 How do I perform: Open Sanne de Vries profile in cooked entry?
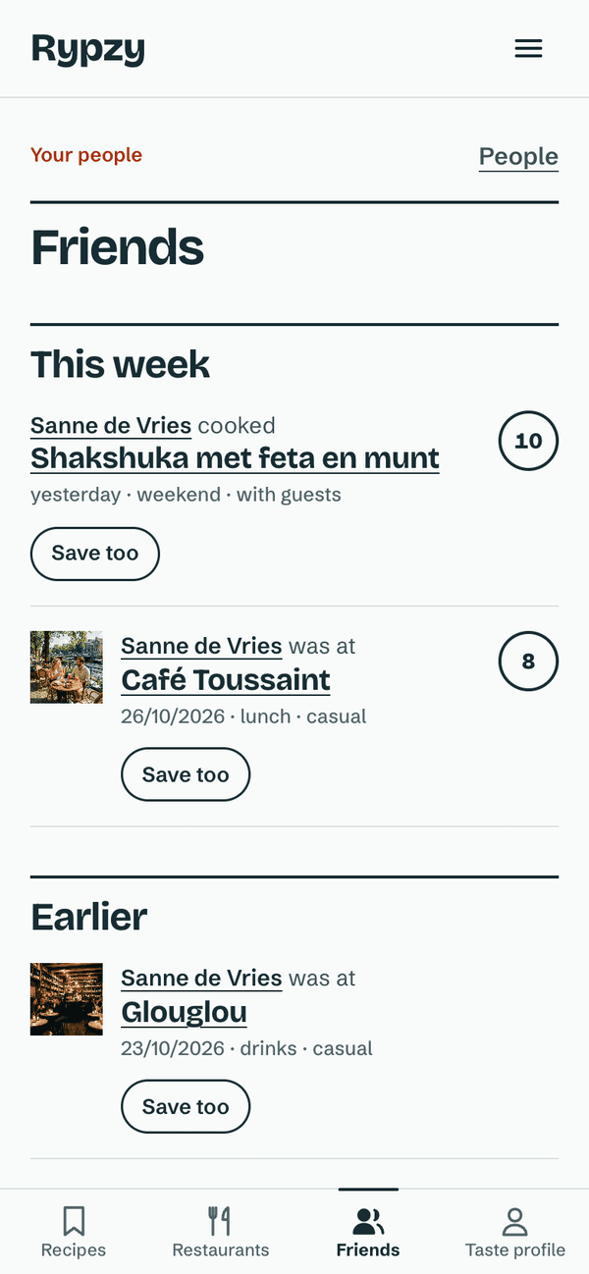tap(111, 426)
